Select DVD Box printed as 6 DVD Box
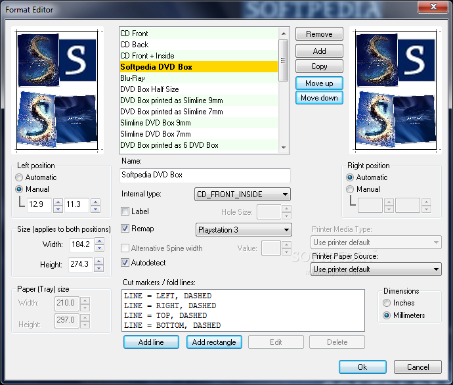Viewport: 453px width, 385px height. 199,145
